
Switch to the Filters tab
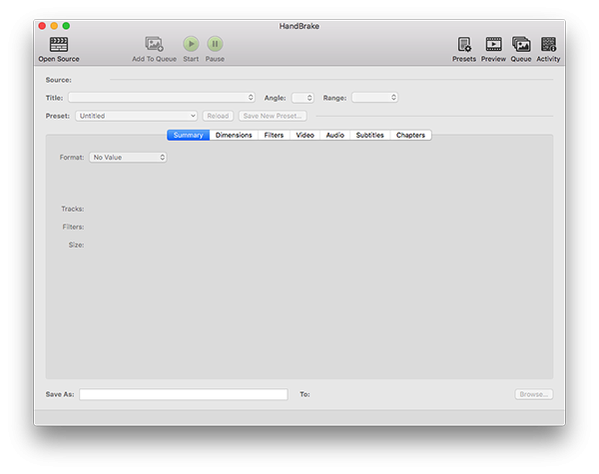coord(274,135)
